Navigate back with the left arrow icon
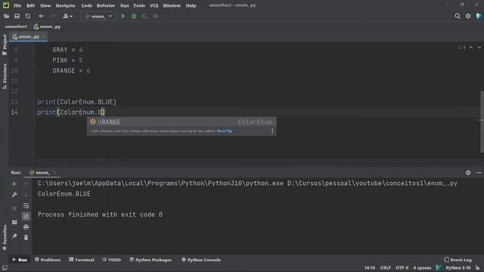Image resolution: width=484 pixels, height=272 pixels. tap(42, 16)
